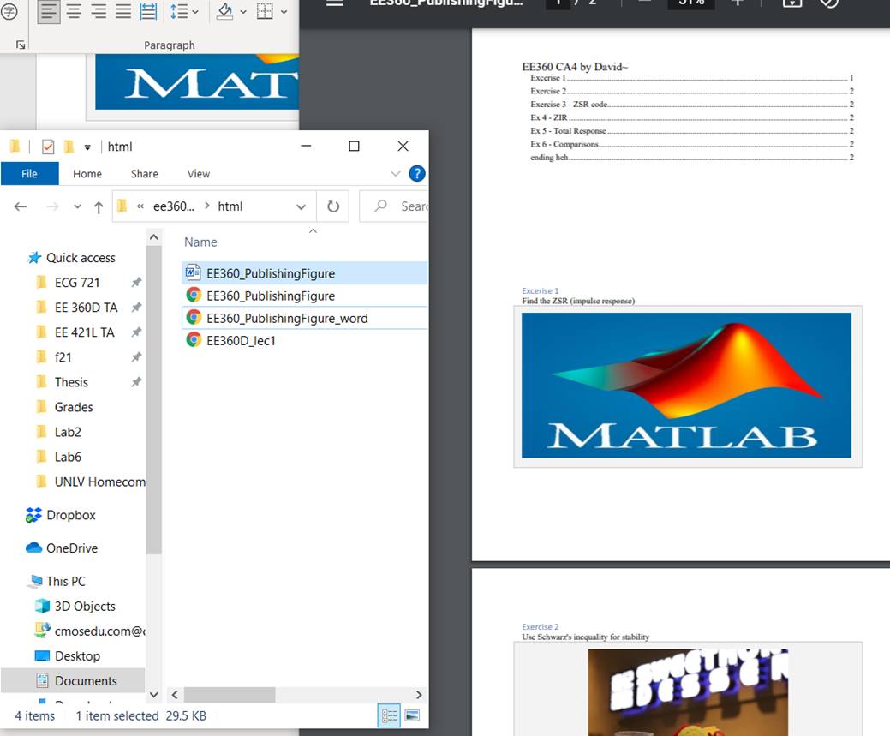Expand the Shading color dropdown arrow
The width and height of the screenshot is (890, 736).
tap(242, 11)
